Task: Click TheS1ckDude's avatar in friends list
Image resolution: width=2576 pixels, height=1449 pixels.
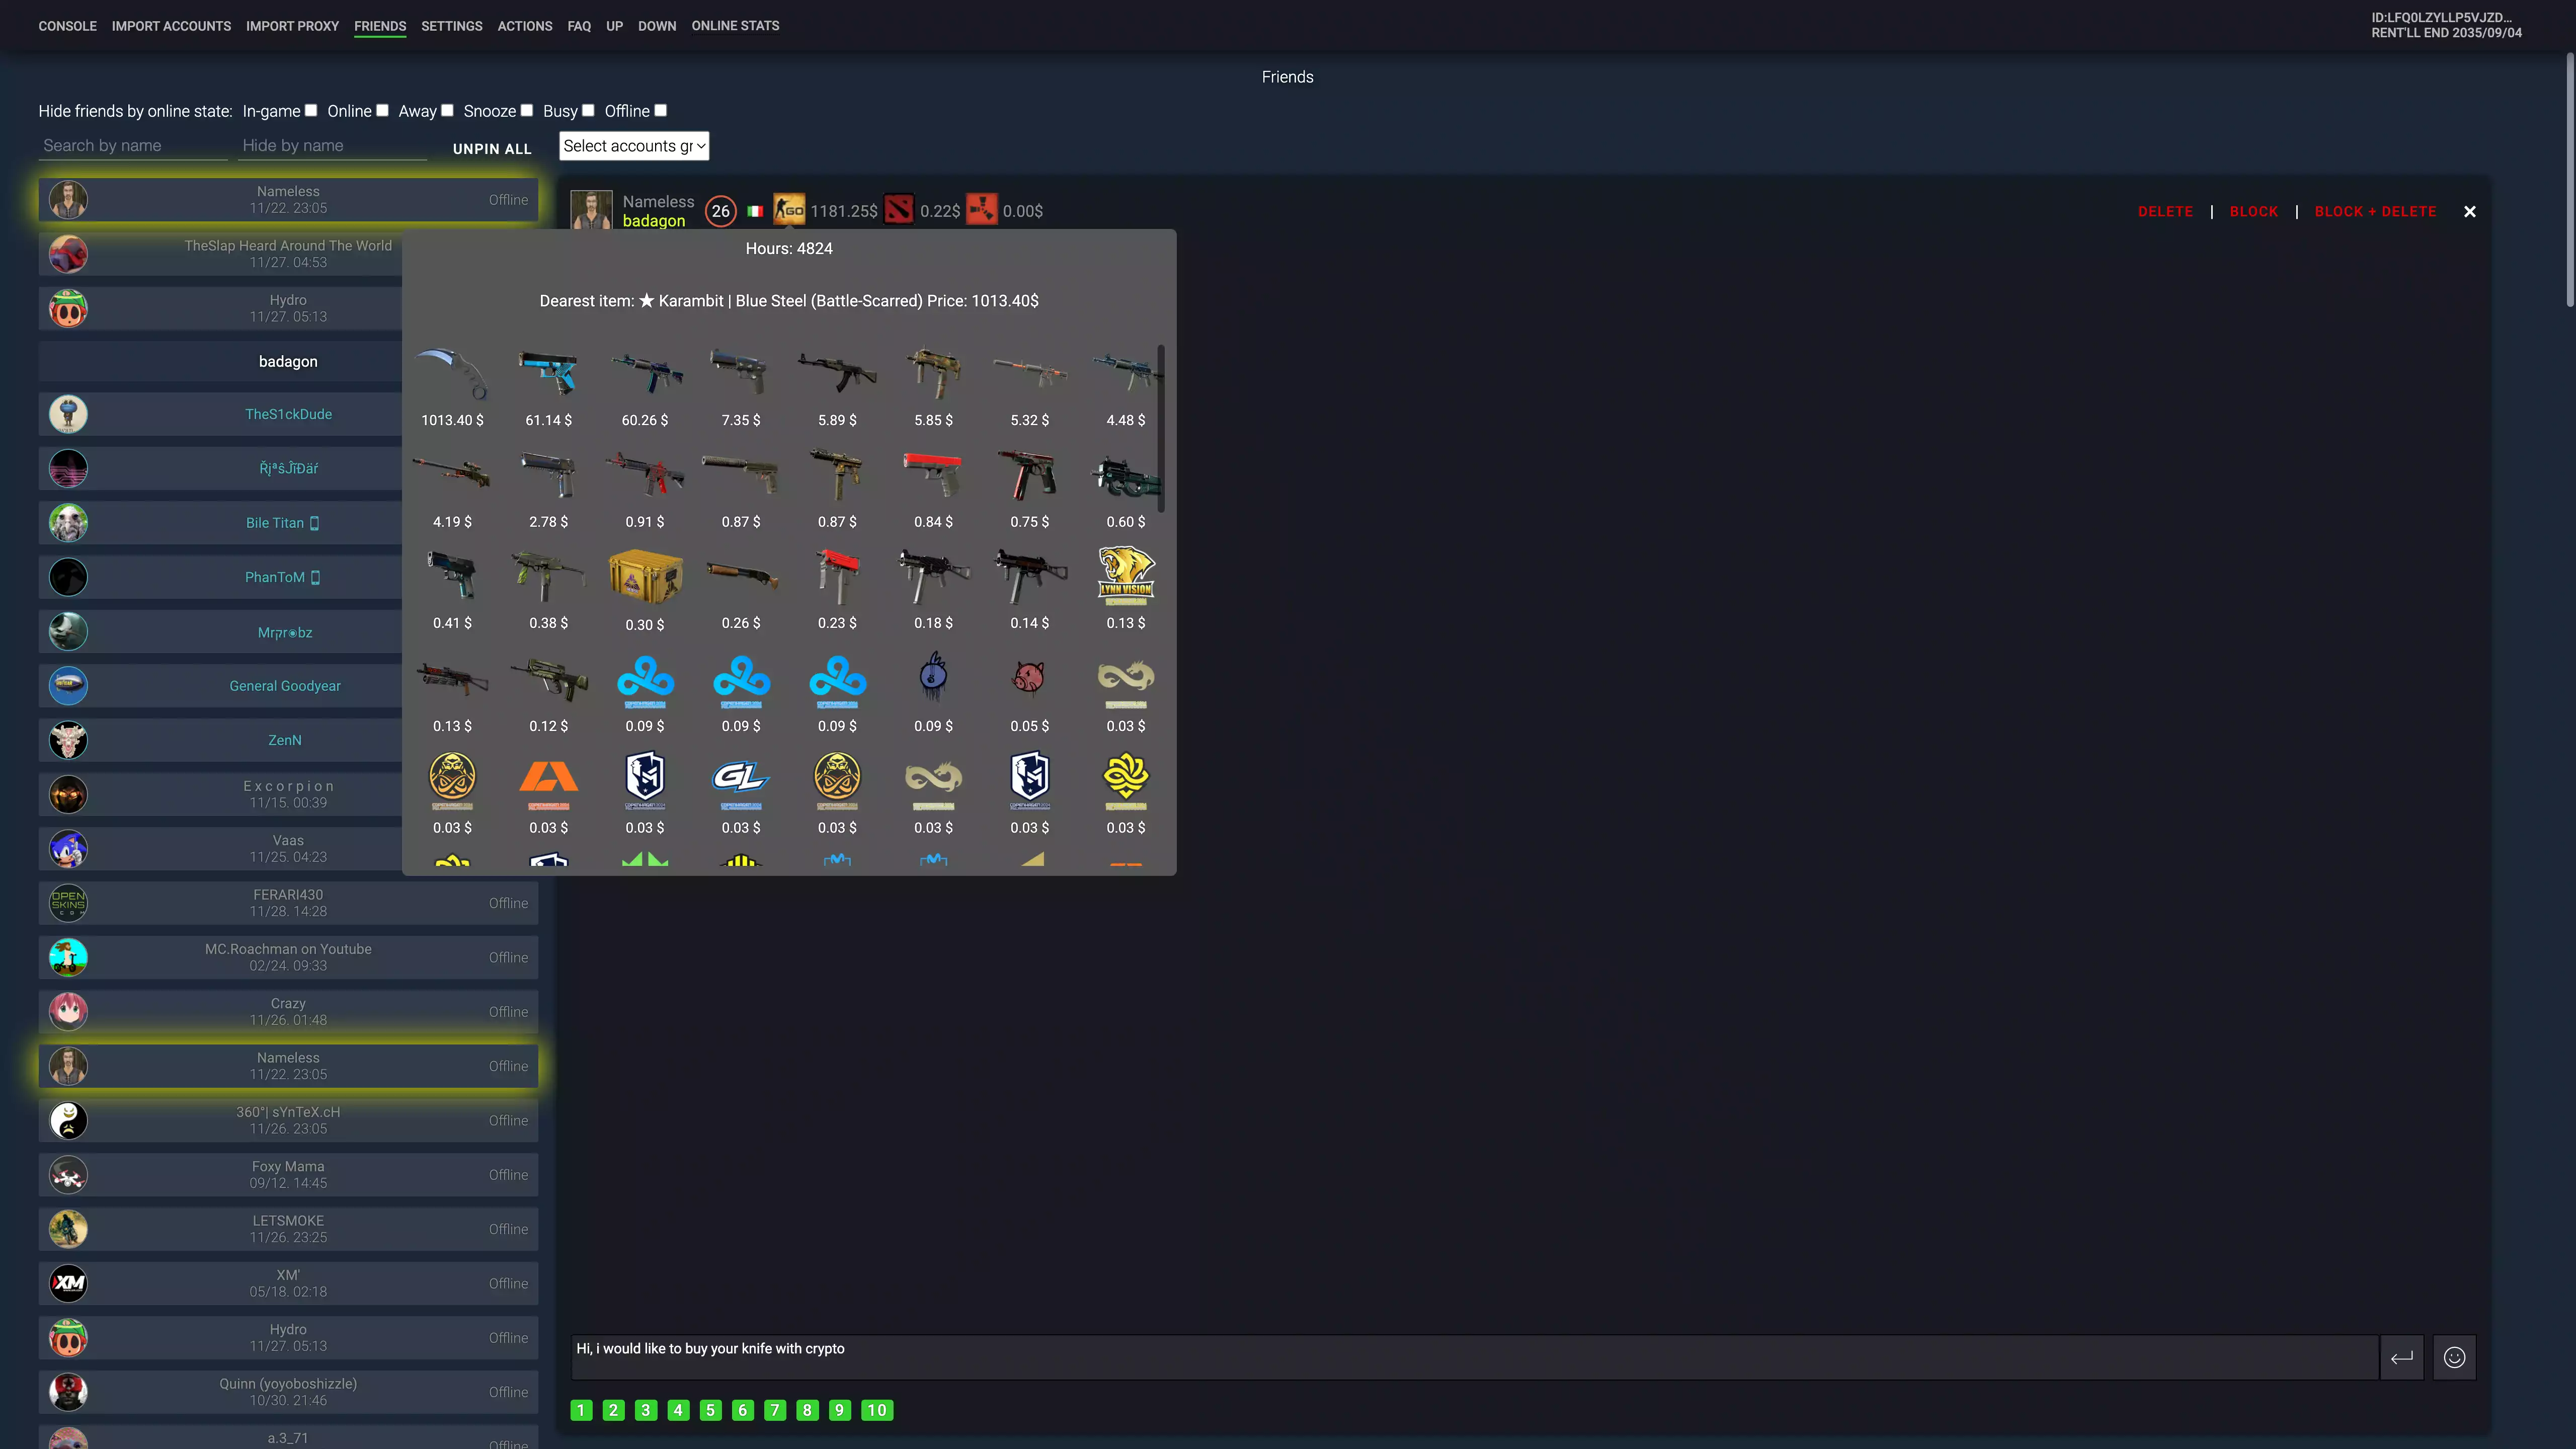Action: [68, 414]
